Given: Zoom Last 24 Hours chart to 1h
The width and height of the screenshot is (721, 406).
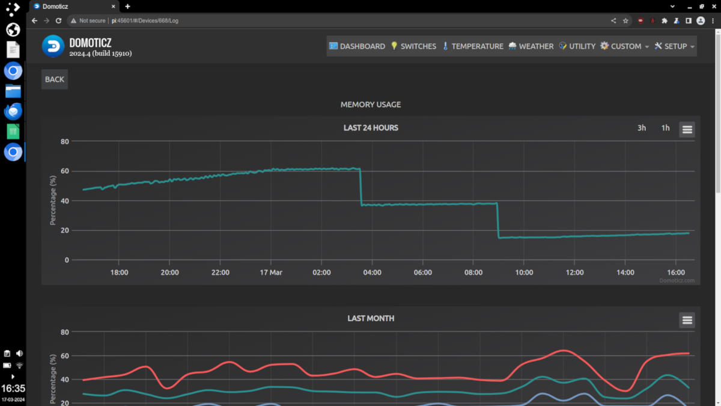Looking at the screenshot, I should tap(665, 128).
